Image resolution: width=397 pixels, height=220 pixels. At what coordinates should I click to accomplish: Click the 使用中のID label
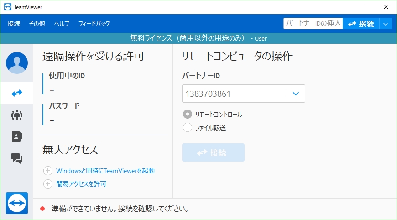click(67, 75)
